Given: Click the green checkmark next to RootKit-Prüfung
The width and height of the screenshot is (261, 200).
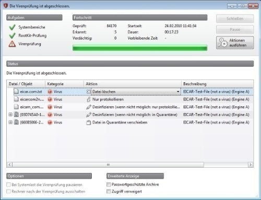Looking at the screenshot, I should [12, 35].
